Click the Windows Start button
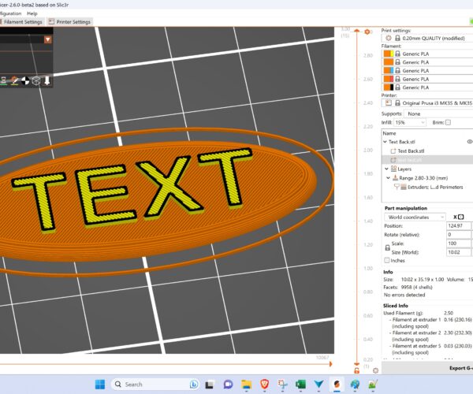This screenshot has width=473, height=394. 100,385
